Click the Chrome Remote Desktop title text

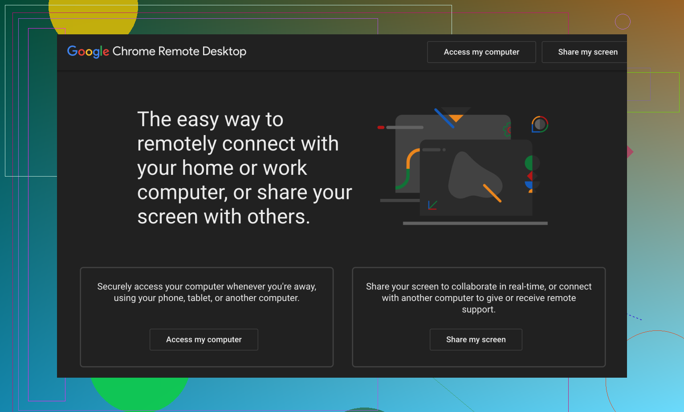(179, 51)
